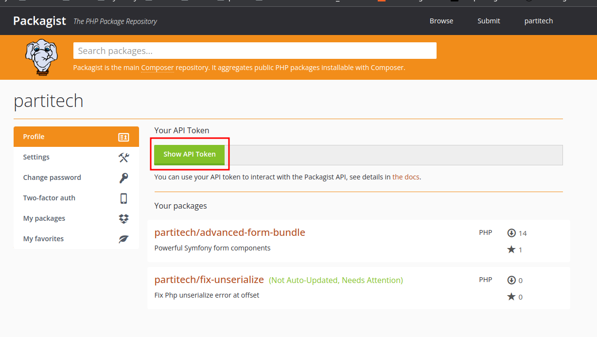The width and height of the screenshot is (597, 337).
Task: Open Settings in the sidebar
Action: click(76, 157)
